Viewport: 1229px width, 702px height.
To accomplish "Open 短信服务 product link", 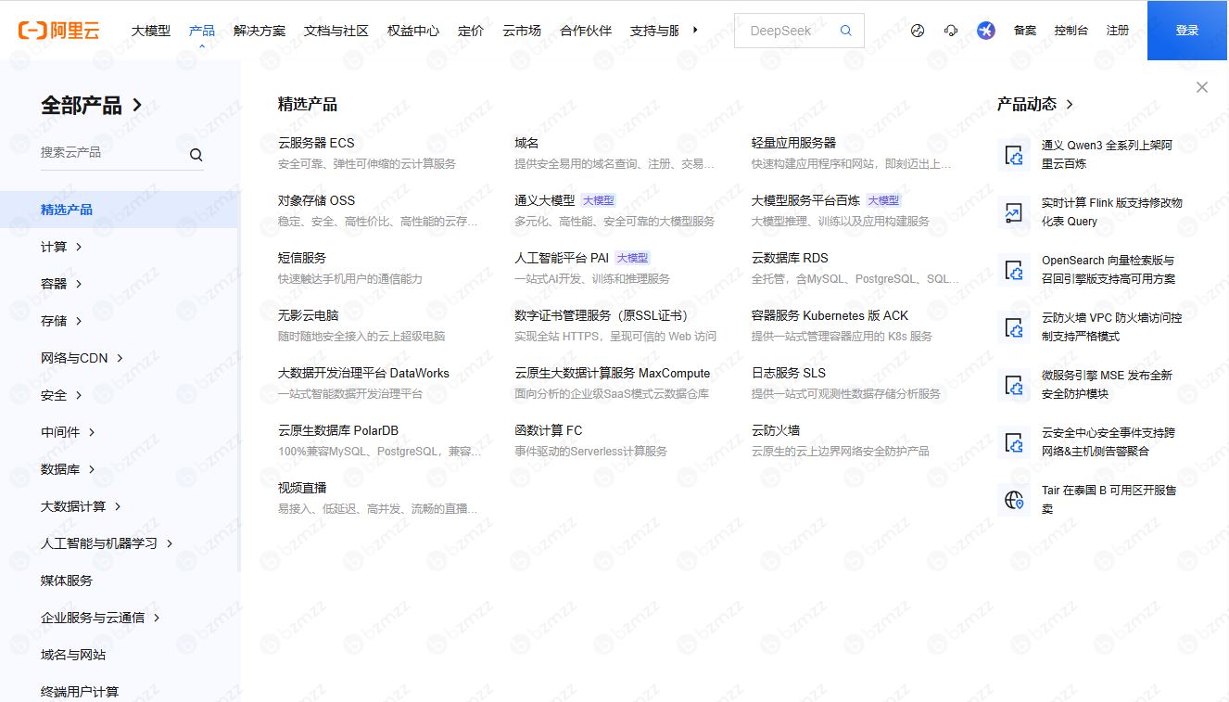I will pyautogui.click(x=302, y=258).
